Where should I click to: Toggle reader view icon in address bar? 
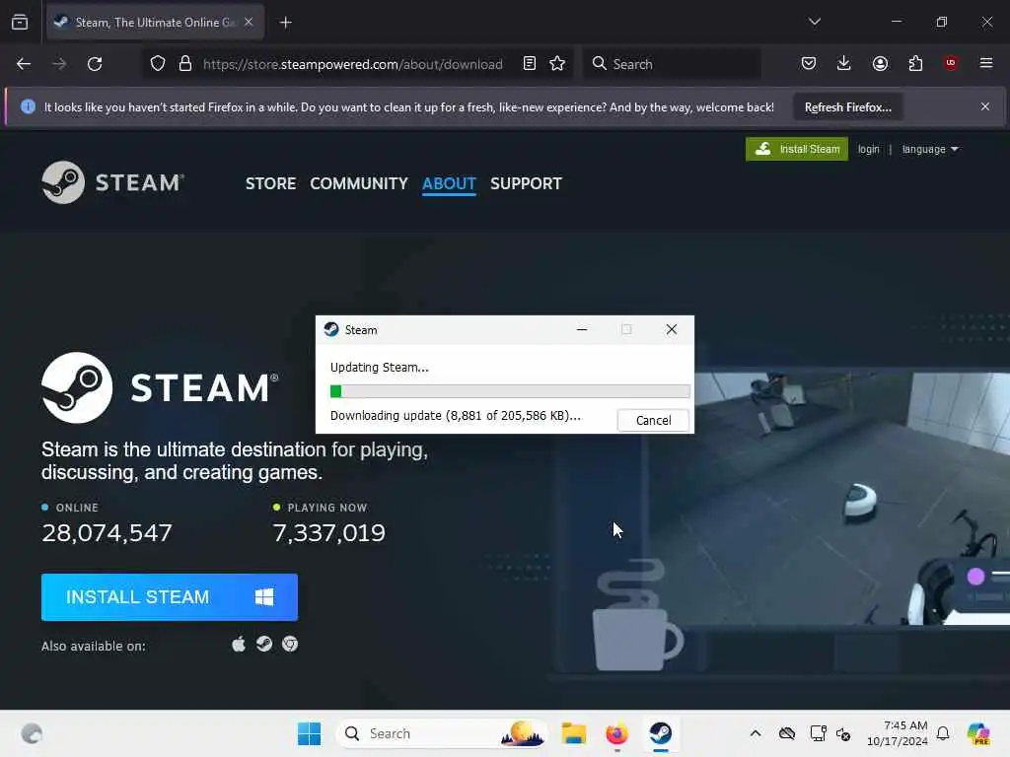pyautogui.click(x=530, y=64)
